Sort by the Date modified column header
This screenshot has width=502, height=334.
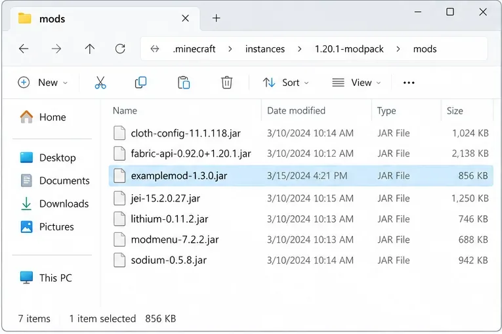[x=296, y=111]
